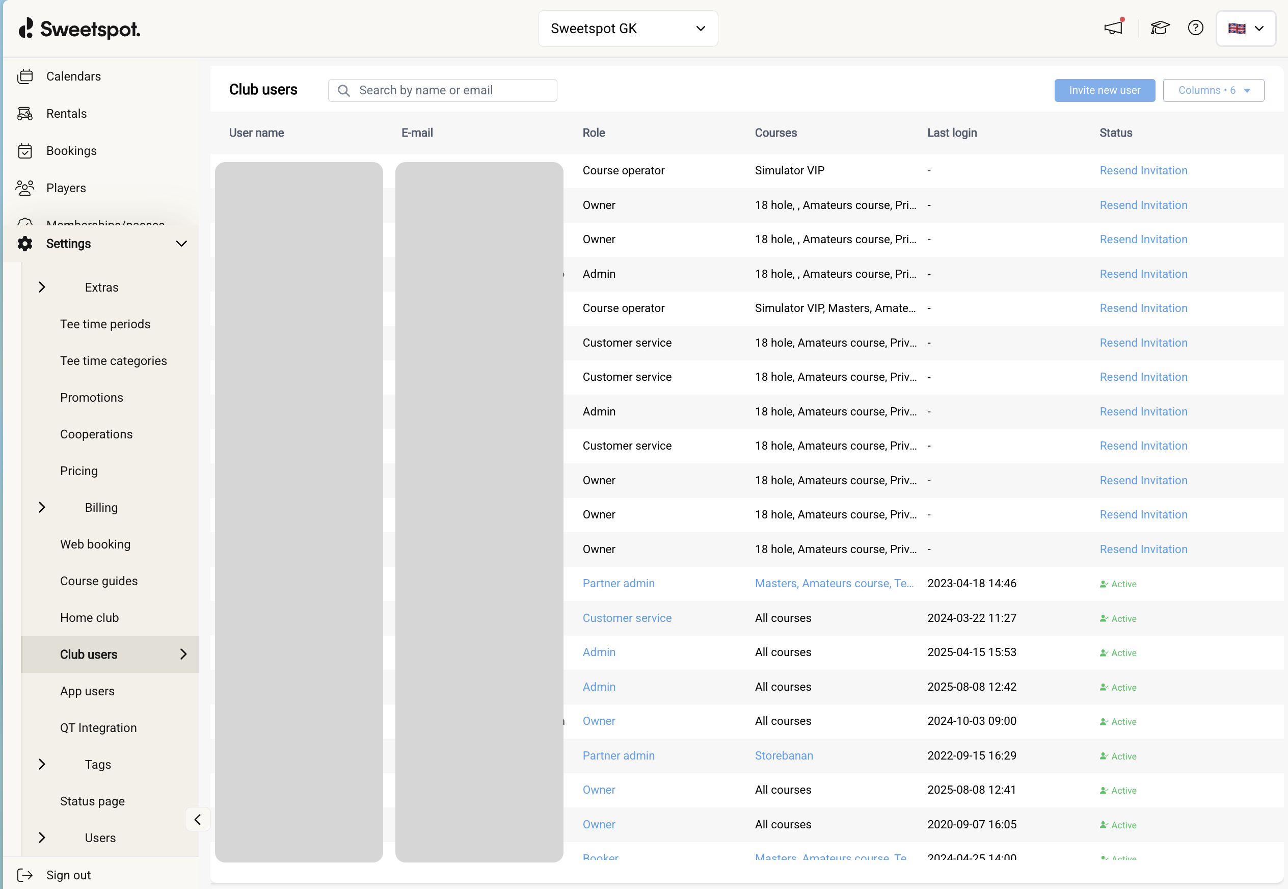
Task: Click the Players people icon
Action: coord(25,188)
